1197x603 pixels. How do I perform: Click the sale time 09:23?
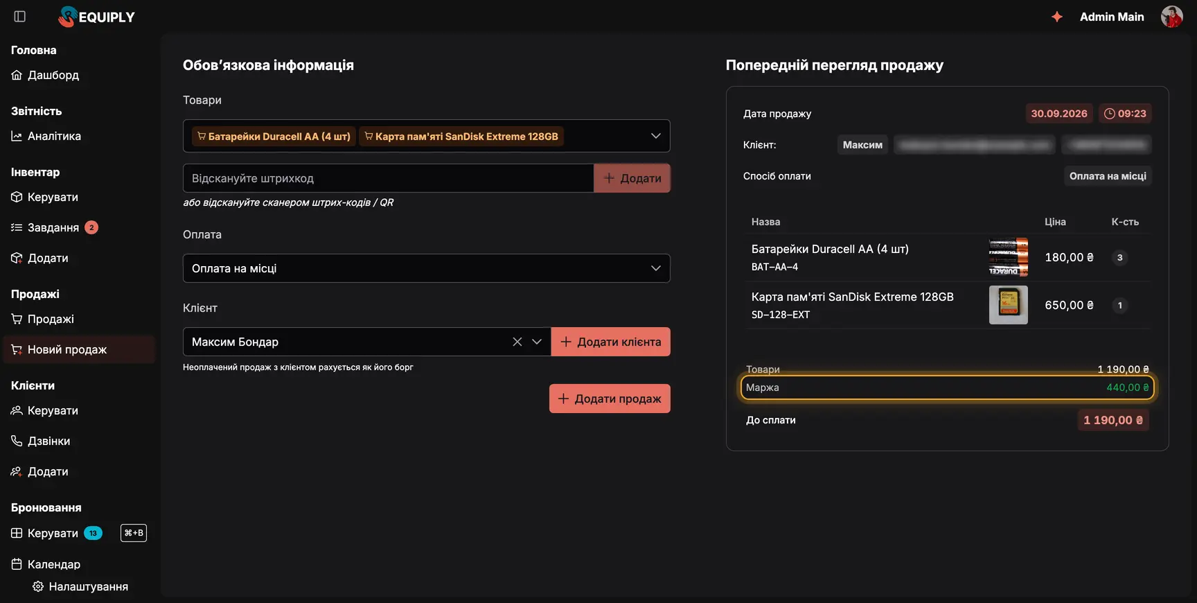pyautogui.click(x=1125, y=114)
